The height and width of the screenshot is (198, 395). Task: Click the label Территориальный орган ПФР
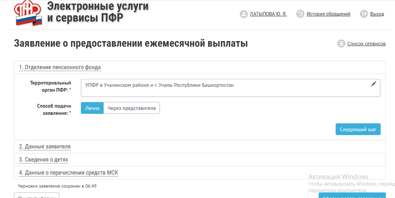click(x=51, y=87)
